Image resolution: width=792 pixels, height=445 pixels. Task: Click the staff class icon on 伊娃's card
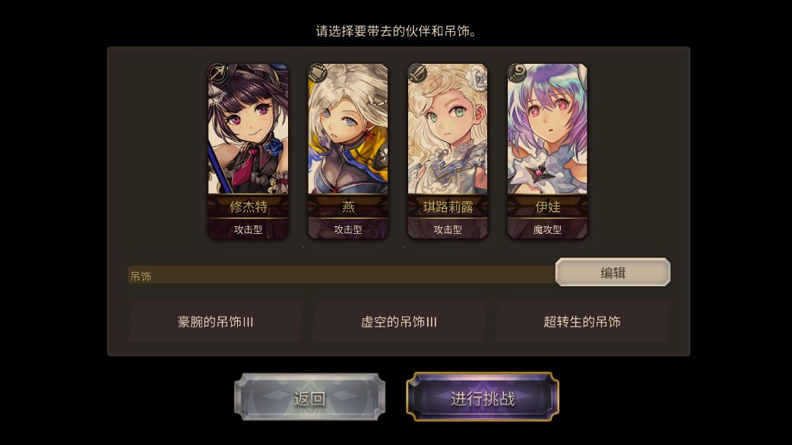click(x=517, y=73)
